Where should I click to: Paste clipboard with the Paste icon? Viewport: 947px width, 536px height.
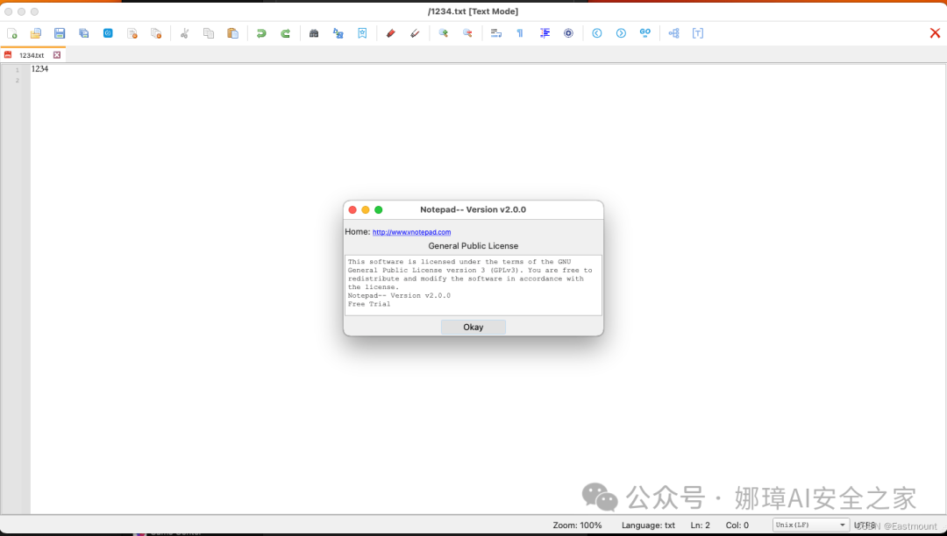(232, 33)
